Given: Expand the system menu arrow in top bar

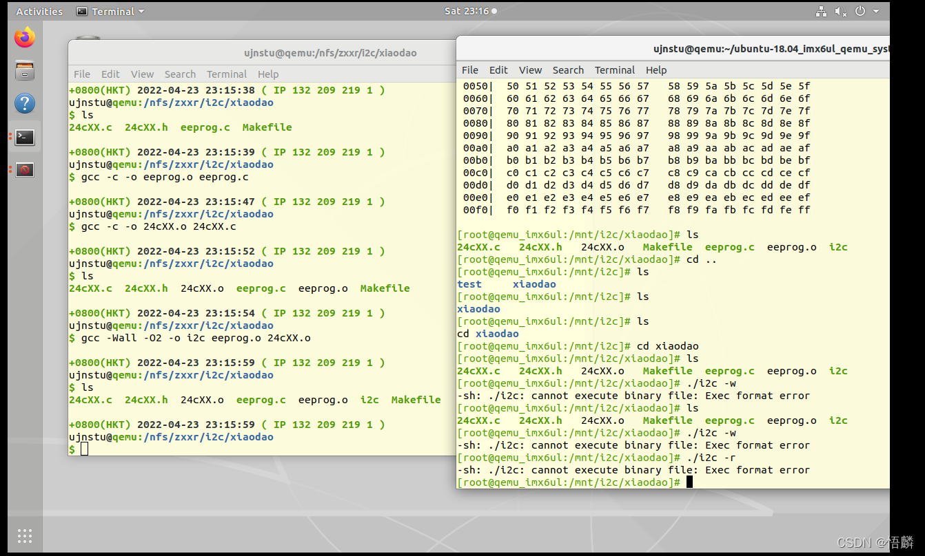Looking at the screenshot, I should [876, 11].
